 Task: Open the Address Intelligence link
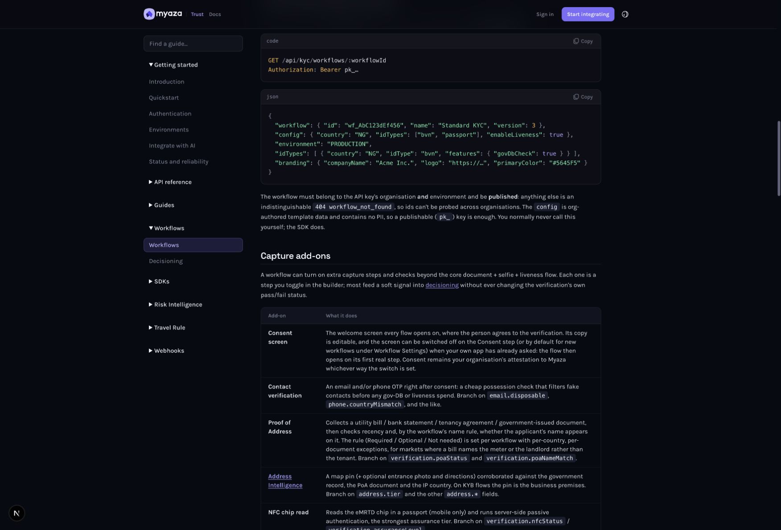point(285,481)
